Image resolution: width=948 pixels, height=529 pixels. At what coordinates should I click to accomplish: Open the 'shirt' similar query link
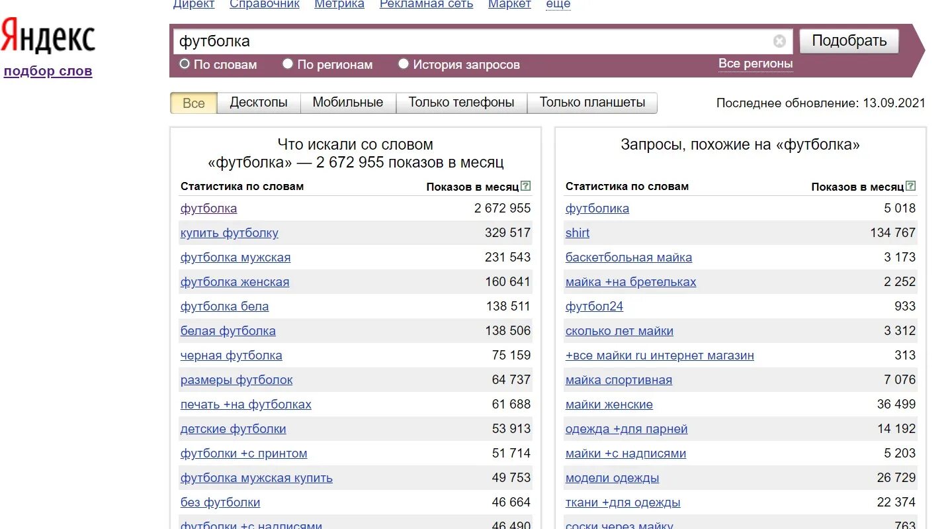tap(578, 233)
